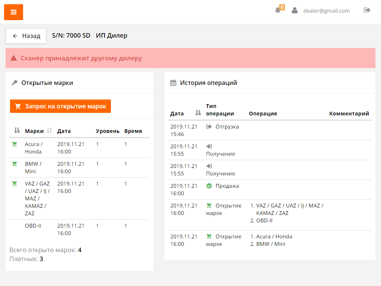Click cart icon beside Acura / Honda
This screenshot has width=381, height=286.
(x=15, y=144)
